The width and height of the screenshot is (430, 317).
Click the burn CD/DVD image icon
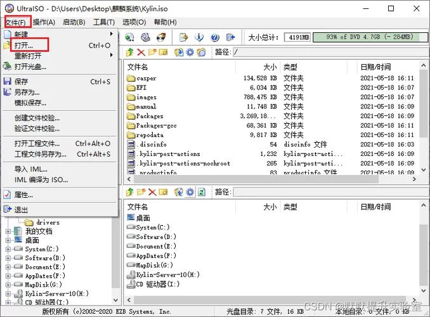[161, 37]
